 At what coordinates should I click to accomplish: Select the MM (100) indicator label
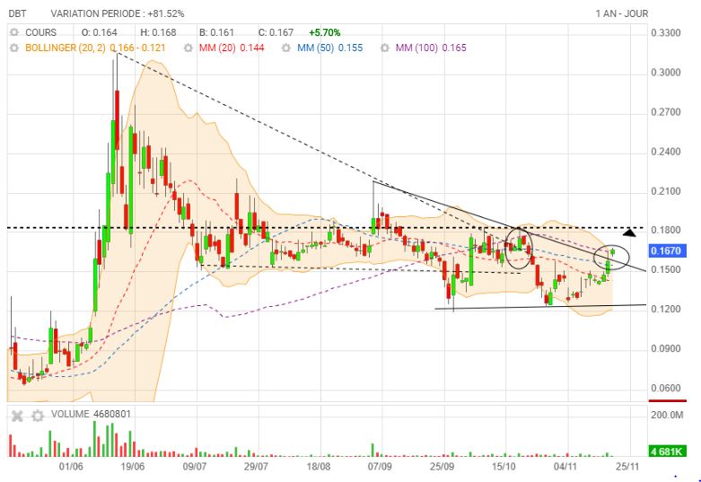416,48
